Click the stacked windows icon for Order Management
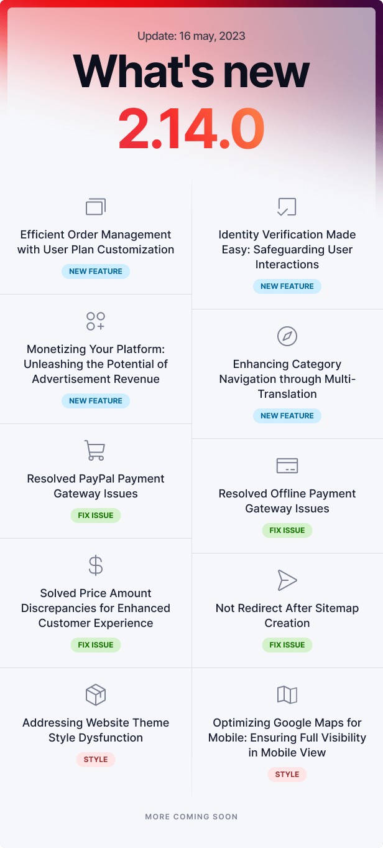This screenshot has height=848, width=383. coord(96,207)
